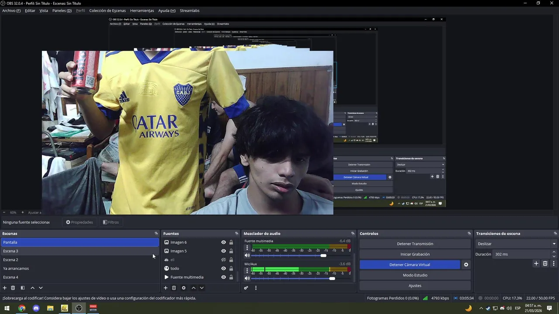Remove selected scene using the Escenas trash icon
Screen dimensions: 559x314
13,288
